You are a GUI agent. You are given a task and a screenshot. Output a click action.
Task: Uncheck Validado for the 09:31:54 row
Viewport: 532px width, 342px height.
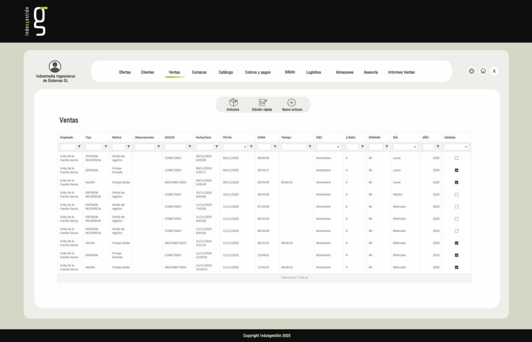(x=456, y=243)
